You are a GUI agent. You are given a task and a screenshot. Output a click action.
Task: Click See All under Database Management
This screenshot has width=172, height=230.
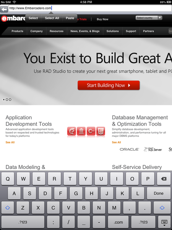pos(117,142)
